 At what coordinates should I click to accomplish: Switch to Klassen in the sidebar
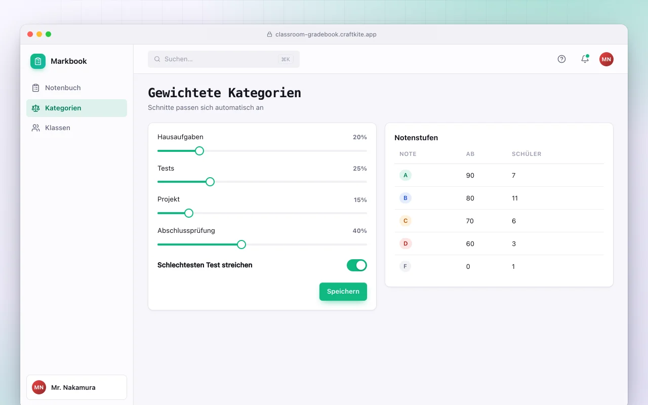[x=76, y=128]
